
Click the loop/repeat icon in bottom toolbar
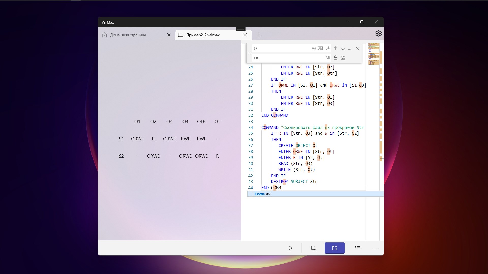click(x=313, y=248)
